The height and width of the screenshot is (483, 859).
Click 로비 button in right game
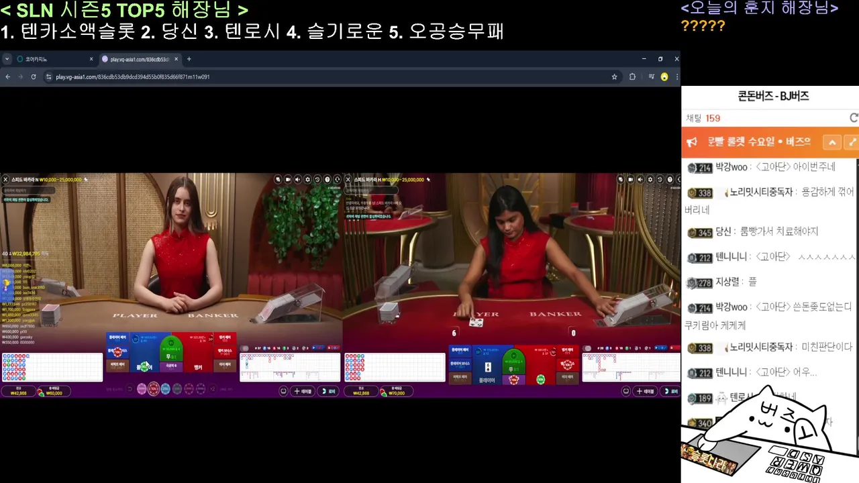pos(670,391)
